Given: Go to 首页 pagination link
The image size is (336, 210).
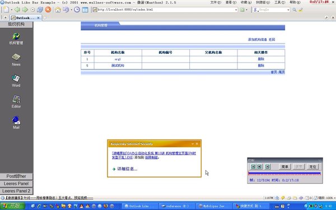Looking at the screenshot, I should pyautogui.click(x=274, y=72).
